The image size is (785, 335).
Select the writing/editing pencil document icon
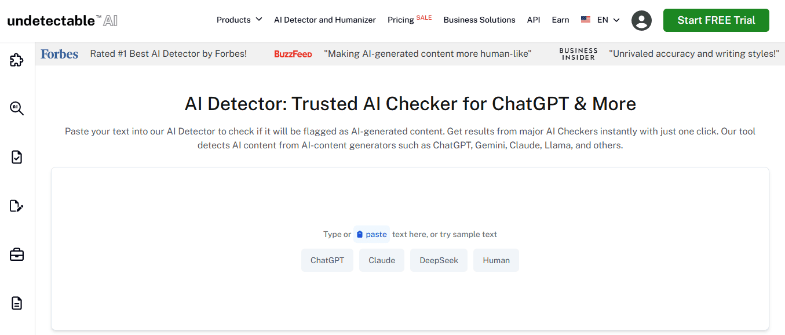[x=17, y=206]
